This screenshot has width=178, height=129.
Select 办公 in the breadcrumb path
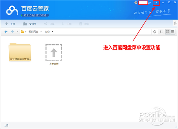(x=47, y=32)
